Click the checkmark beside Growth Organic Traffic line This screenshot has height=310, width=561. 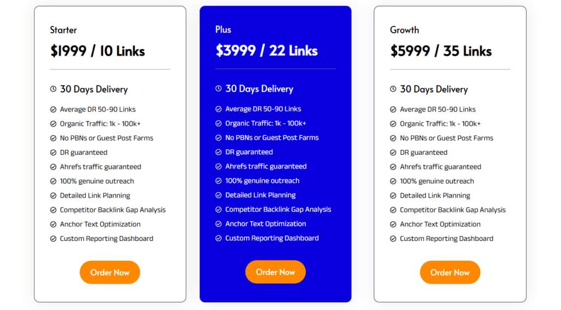click(393, 124)
